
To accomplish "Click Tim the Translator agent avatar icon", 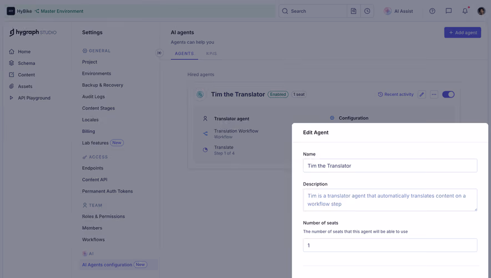I will (200, 95).
